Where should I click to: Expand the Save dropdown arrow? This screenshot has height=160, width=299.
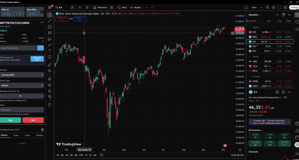click(261, 7)
